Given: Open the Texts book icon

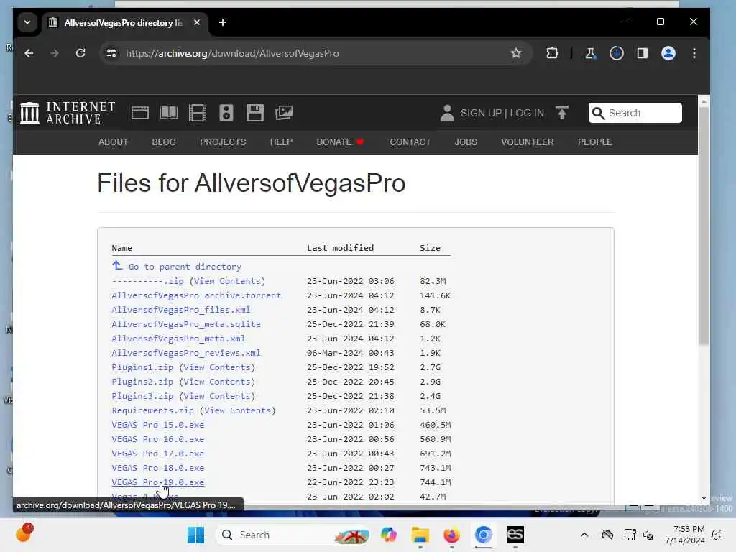Looking at the screenshot, I should tap(169, 113).
